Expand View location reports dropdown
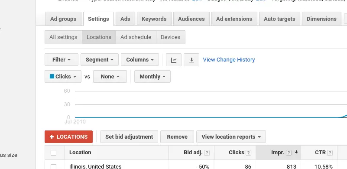Image resolution: width=347 pixels, height=169 pixels. [x=231, y=137]
